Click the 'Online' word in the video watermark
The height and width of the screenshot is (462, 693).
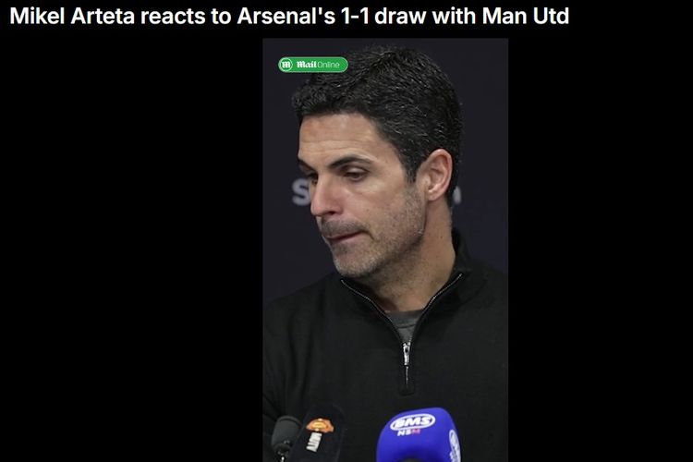tap(328, 65)
